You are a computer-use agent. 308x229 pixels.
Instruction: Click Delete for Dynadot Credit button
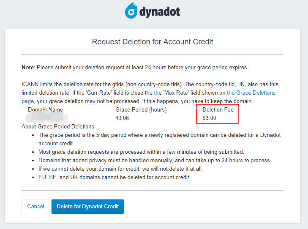click(87, 207)
